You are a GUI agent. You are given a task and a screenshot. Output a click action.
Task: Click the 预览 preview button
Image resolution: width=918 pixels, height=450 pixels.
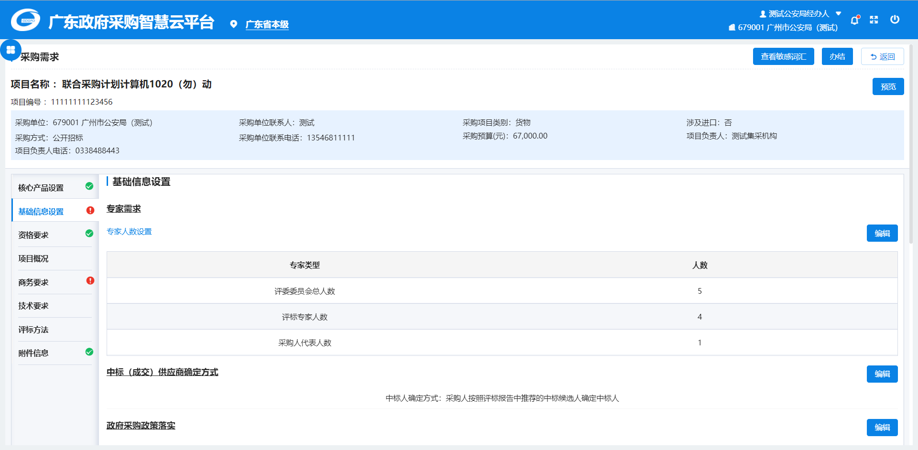pyautogui.click(x=888, y=86)
